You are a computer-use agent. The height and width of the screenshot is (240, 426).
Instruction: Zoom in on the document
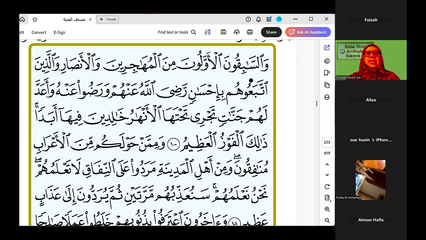coord(327,209)
